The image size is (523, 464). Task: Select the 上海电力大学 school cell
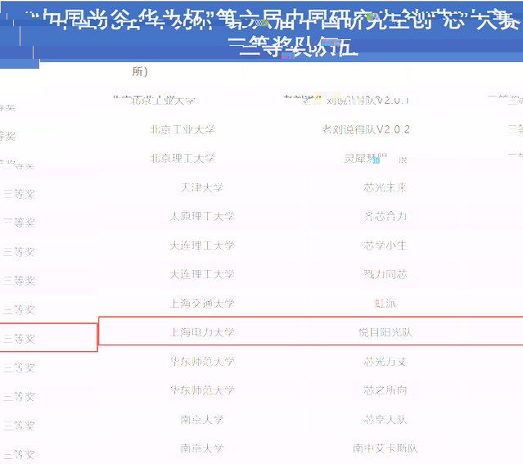pyautogui.click(x=202, y=332)
